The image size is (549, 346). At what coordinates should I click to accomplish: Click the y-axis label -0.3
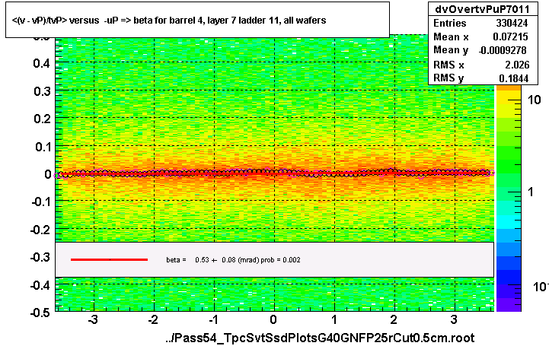(41, 258)
